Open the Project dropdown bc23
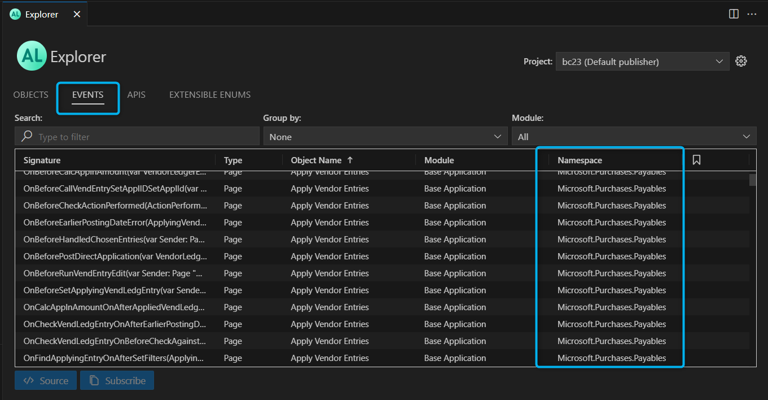Image resolution: width=768 pixels, height=400 pixels. click(x=642, y=62)
